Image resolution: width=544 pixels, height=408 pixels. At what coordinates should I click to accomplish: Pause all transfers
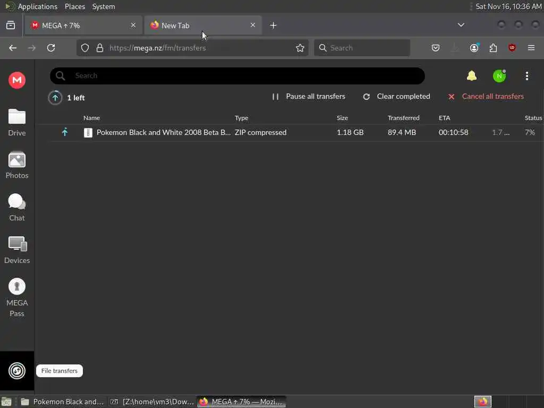click(309, 97)
